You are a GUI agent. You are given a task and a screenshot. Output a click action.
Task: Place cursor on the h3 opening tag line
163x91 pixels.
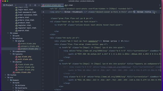(x=74, y=22)
